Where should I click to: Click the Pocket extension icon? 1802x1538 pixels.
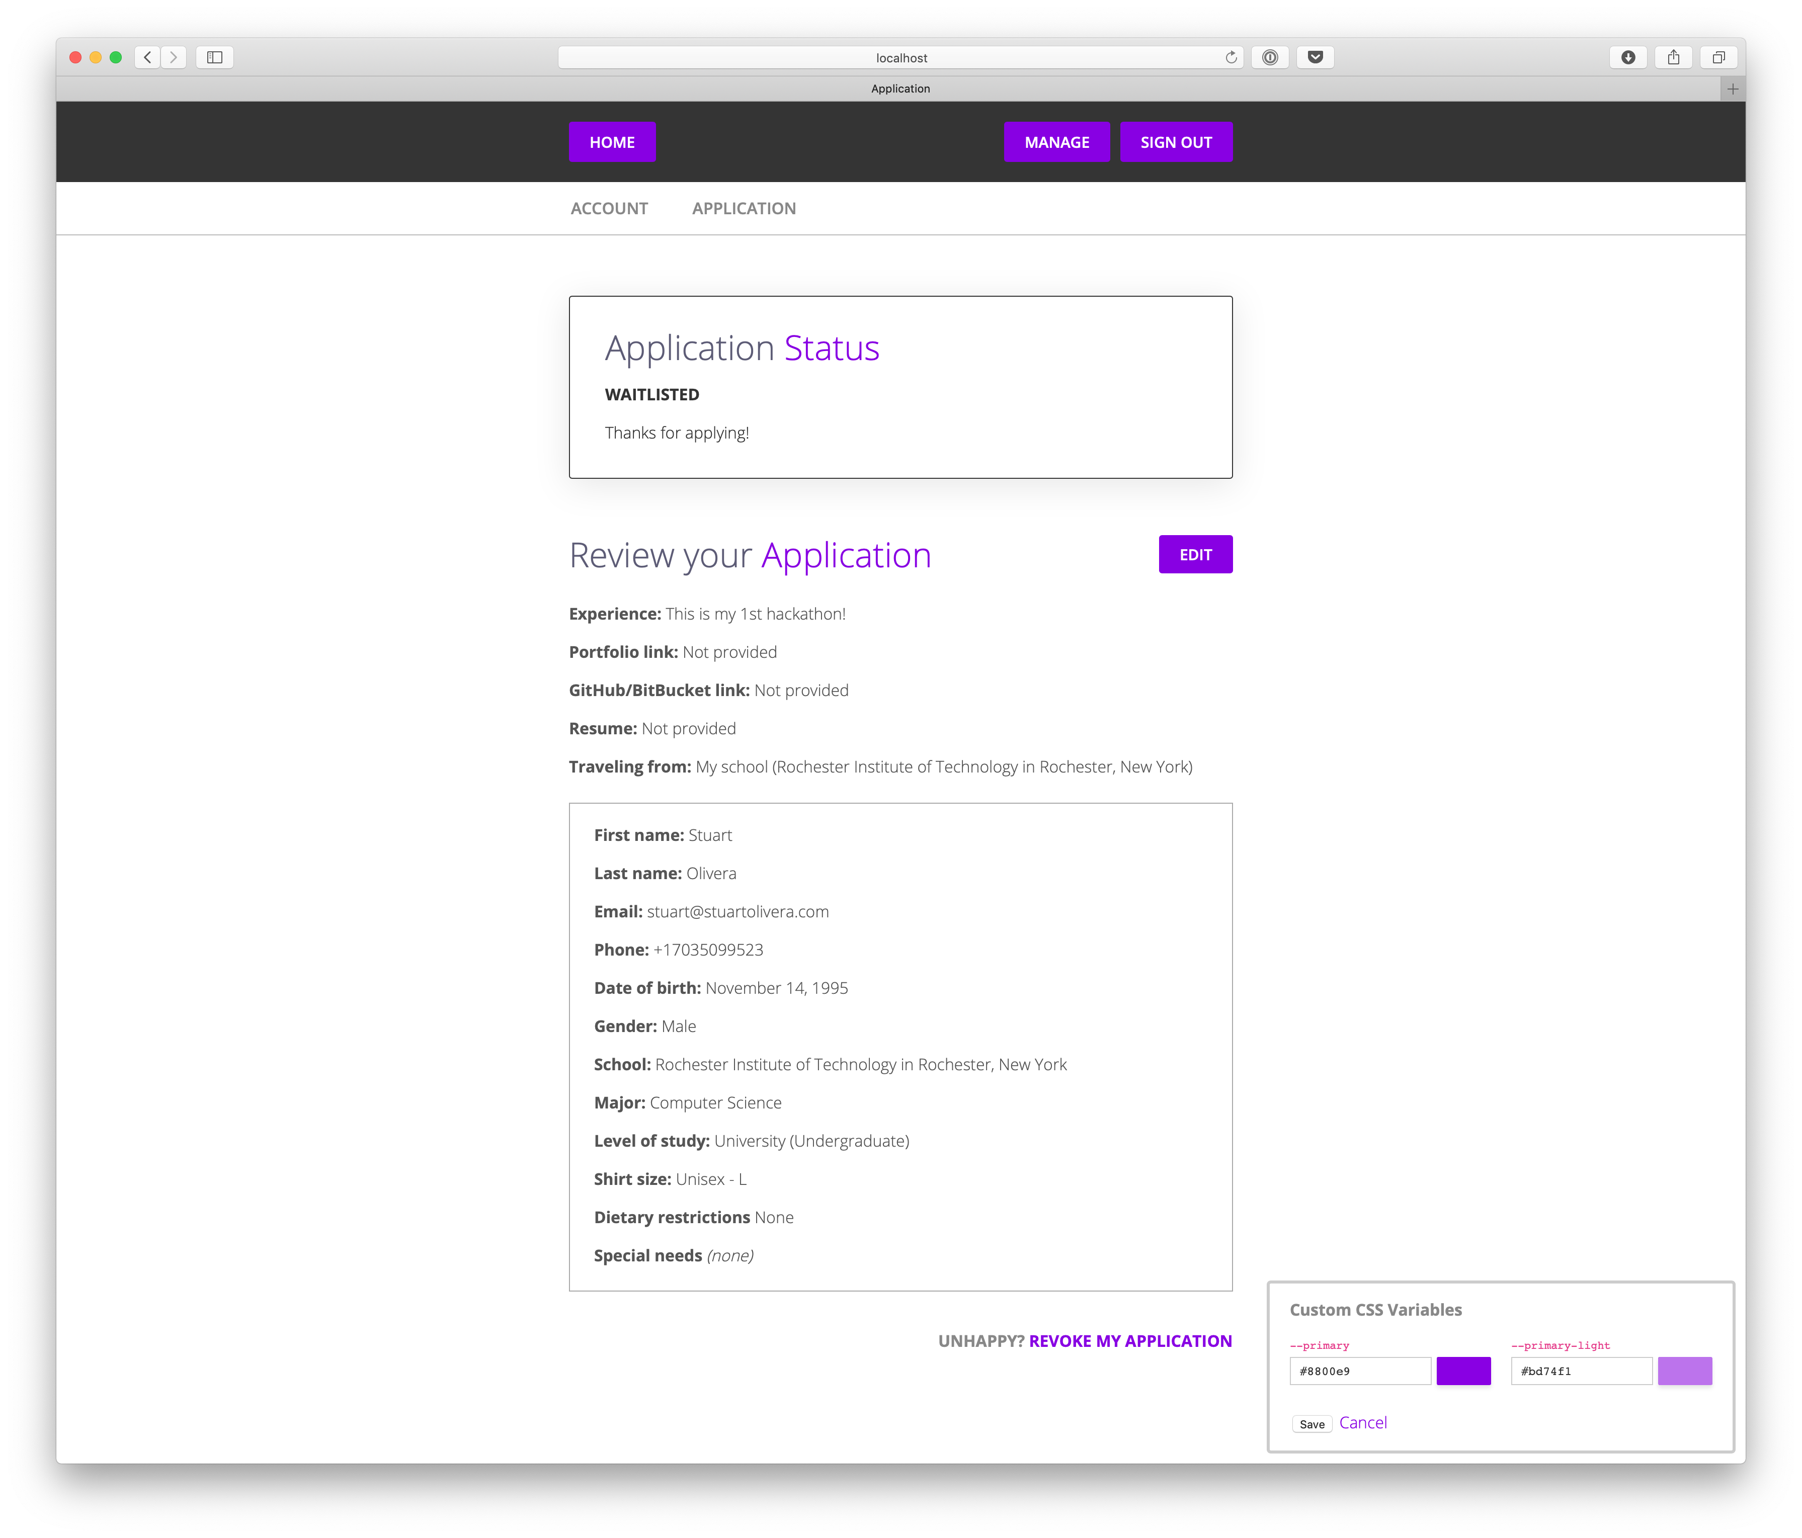point(1315,57)
